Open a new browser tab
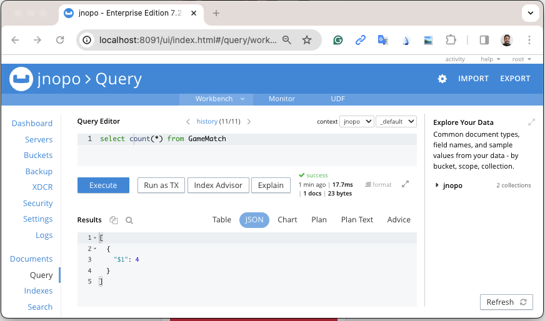The height and width of the screenshot is (321, 545). click(216, 13)
